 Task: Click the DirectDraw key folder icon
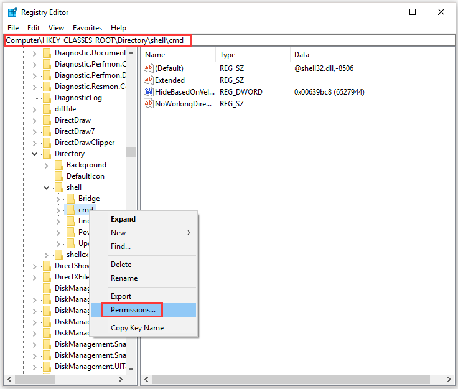point(47,120)
